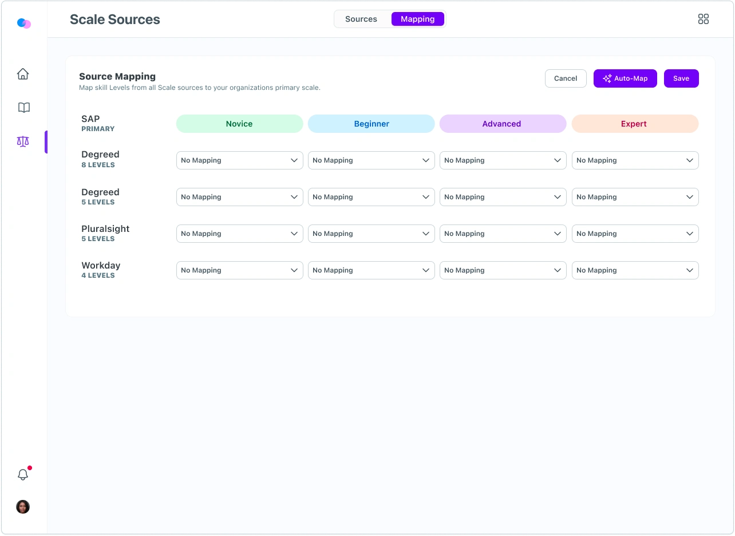Click the app logo icon
Image resolution: width=735 pixels, height=536 pixels.
click(x=23, y=23)
